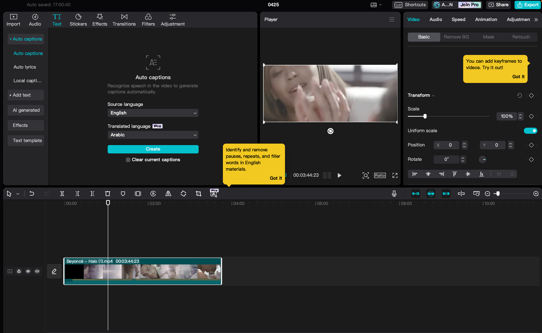Image resolution: width=542 pixels, height=333 pixels.
Task: Select the Mask tab
Action: 489,37
